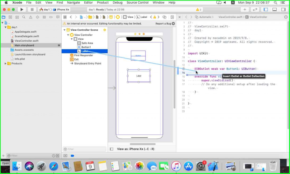Viewport: 290px width, 174px height.
Task: Toggle the Inspectors panel visibility
Action: (283, 9)
